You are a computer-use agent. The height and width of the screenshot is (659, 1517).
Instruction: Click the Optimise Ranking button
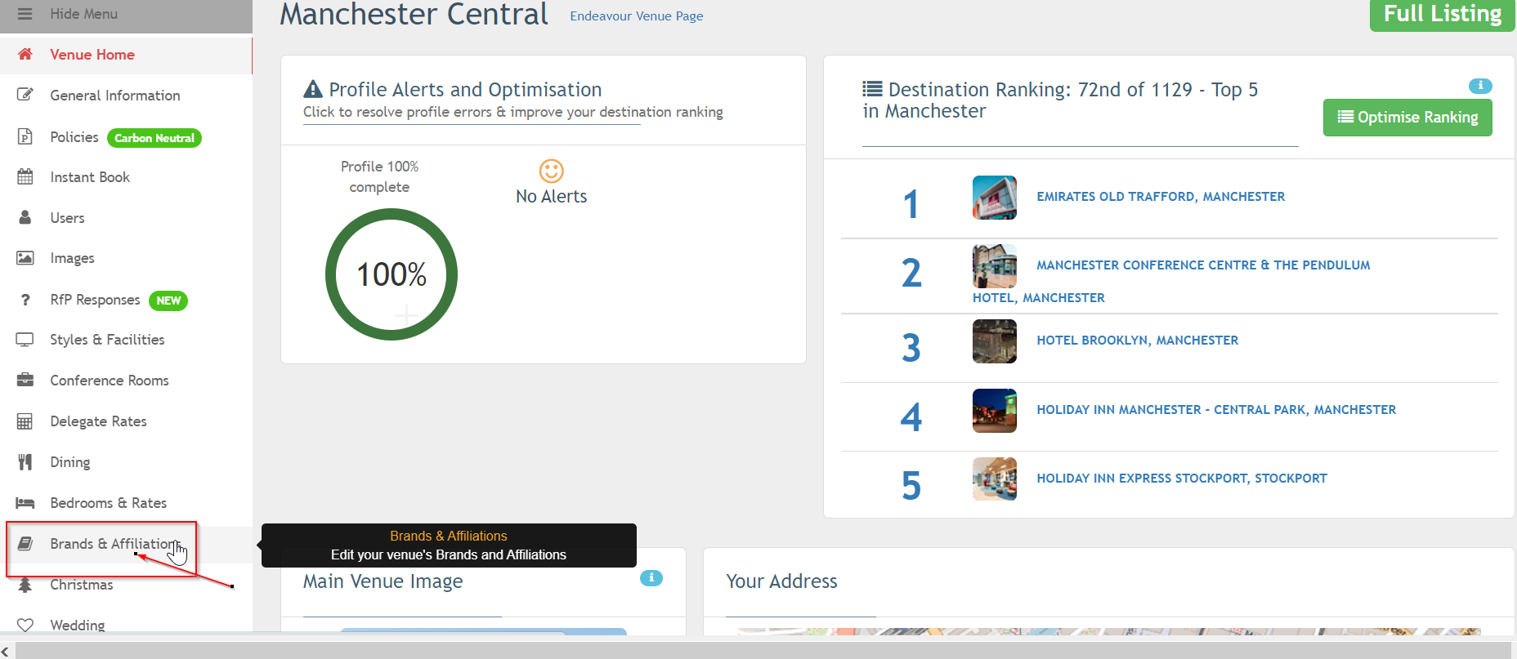[x=1407, y=118]
